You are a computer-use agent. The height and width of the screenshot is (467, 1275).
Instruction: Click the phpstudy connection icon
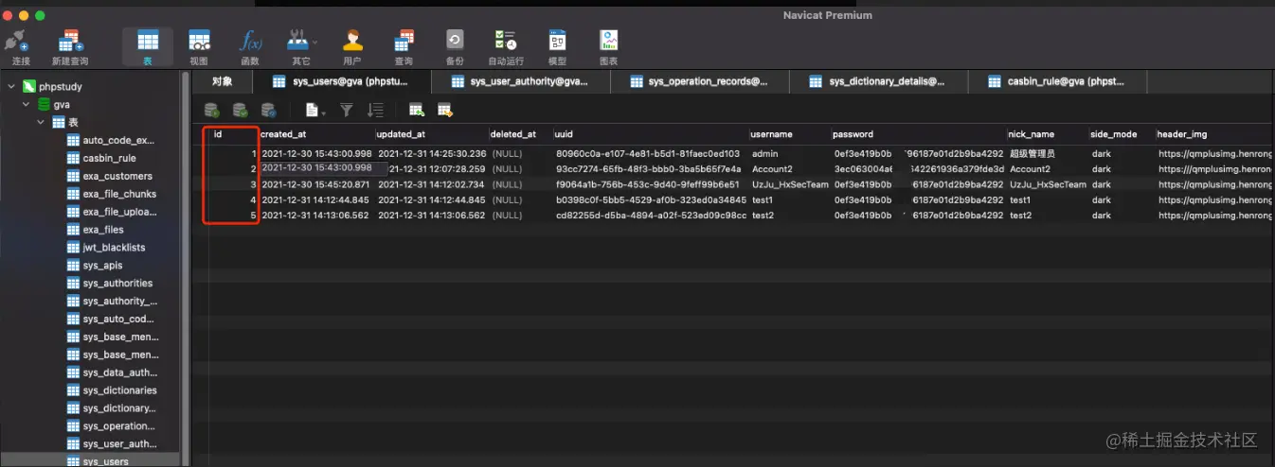28,86
